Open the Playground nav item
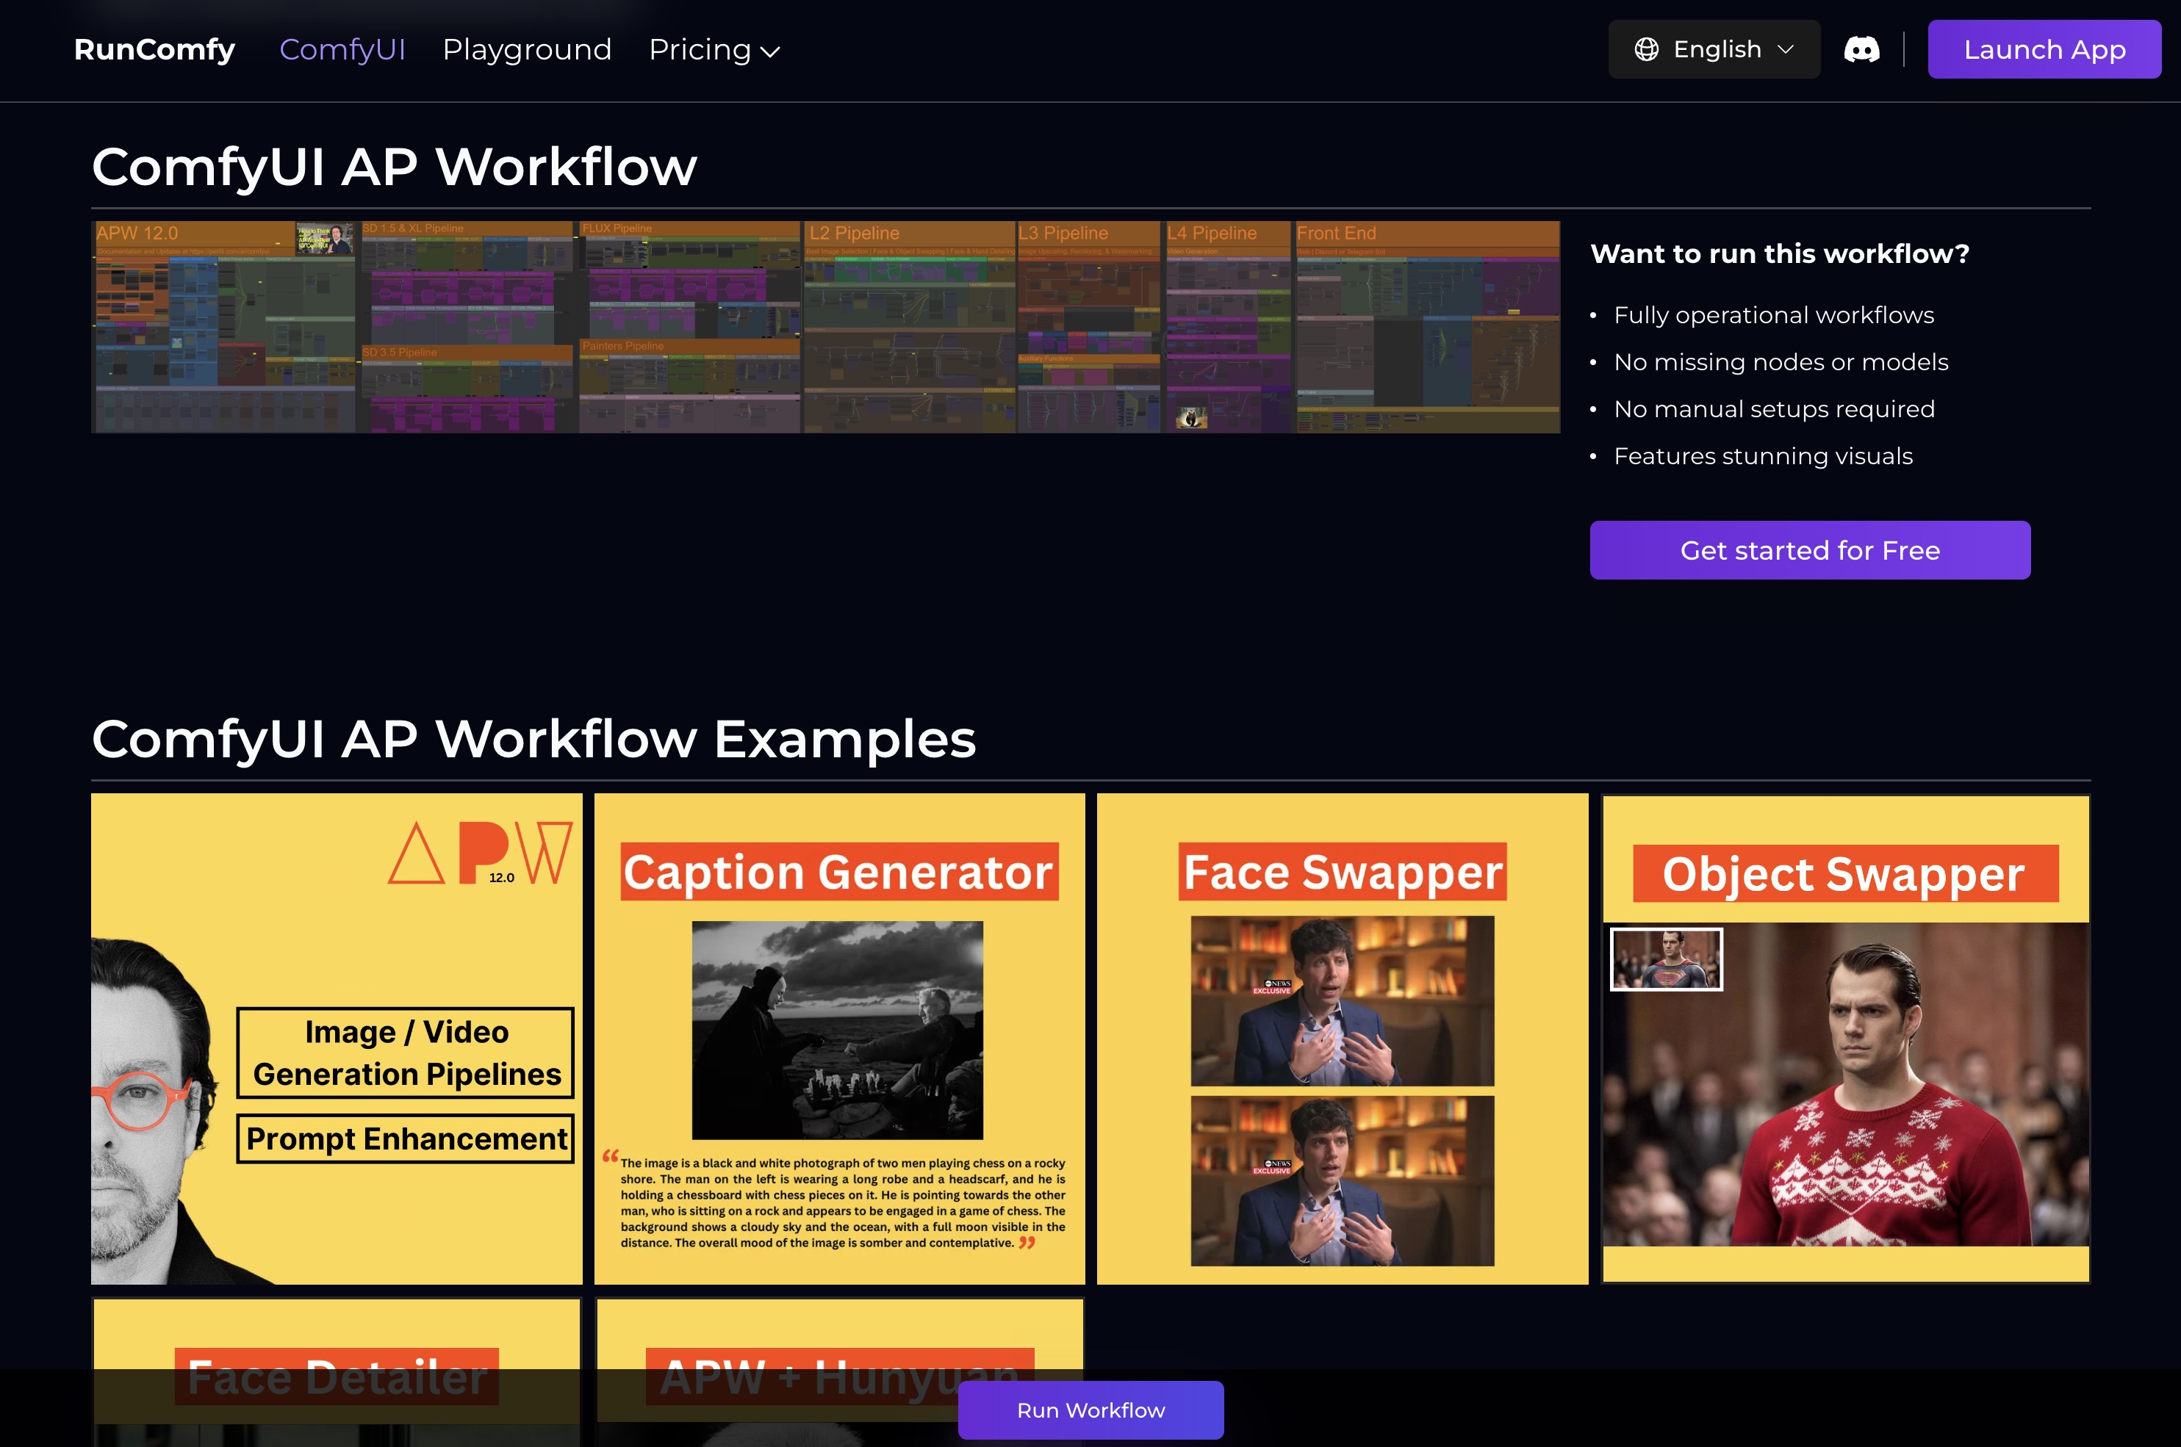The image size is (2181, 1447). 527,50
